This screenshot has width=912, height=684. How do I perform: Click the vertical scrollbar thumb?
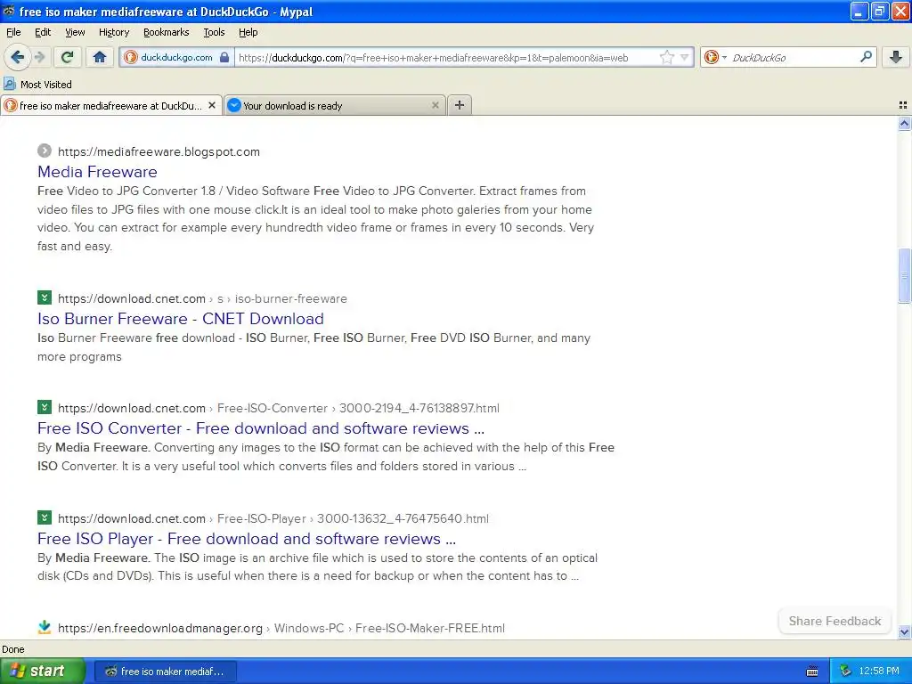904,275
